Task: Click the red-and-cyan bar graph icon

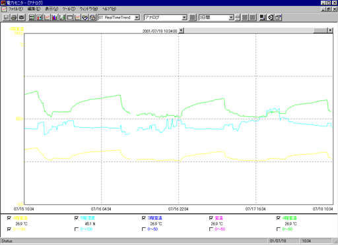Action: pyautogui.click(x=40, y=17)
